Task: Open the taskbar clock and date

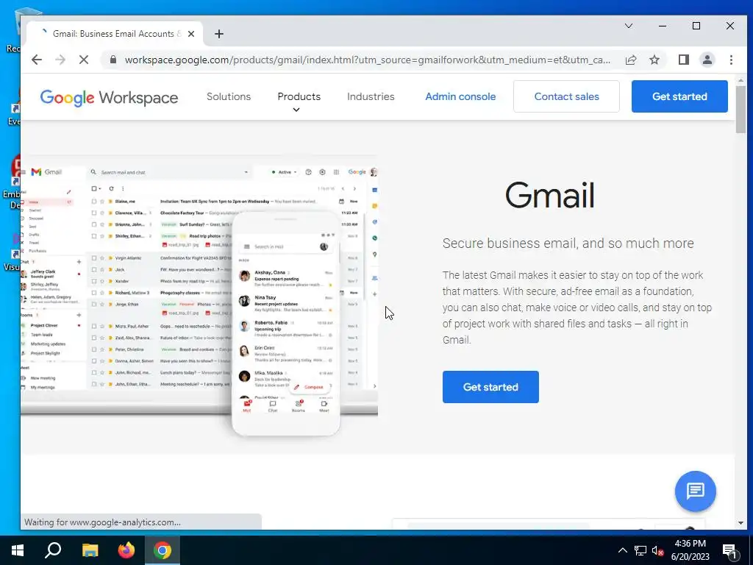Action: tap(690, 550)
